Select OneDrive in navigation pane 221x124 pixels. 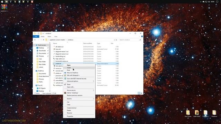click(41, 71)
